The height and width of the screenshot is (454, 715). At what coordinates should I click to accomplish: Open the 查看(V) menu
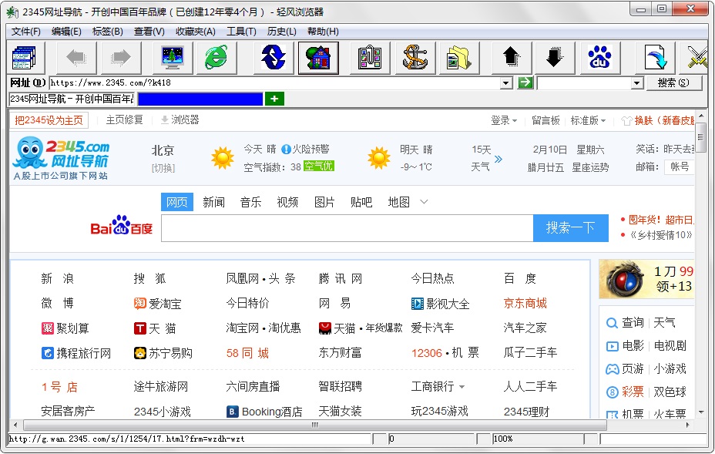coord(149,32)
